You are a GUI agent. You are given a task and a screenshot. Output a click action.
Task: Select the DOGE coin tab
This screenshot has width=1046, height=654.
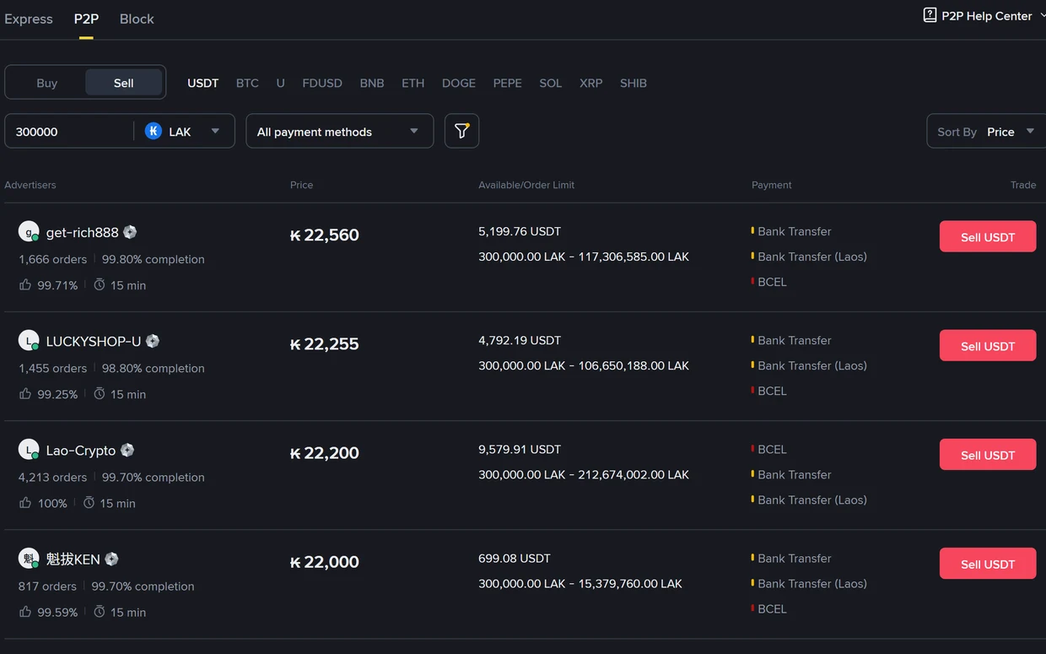(459, 83)
